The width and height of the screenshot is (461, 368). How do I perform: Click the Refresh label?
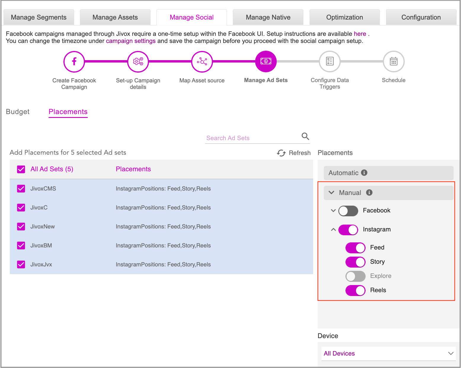[x=300, y=153]
